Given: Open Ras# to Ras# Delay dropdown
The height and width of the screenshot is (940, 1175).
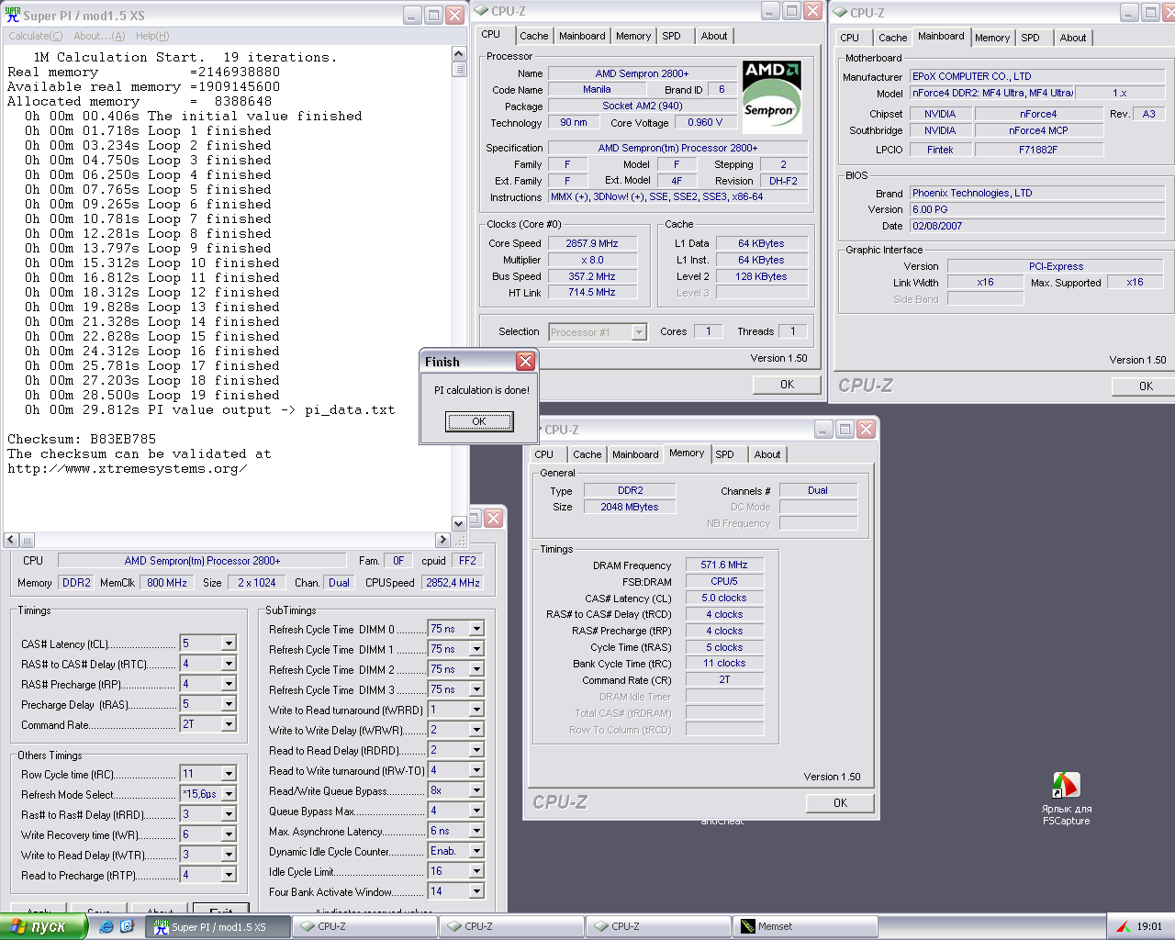Looking at the screenshot, I should tap(229, 814).
